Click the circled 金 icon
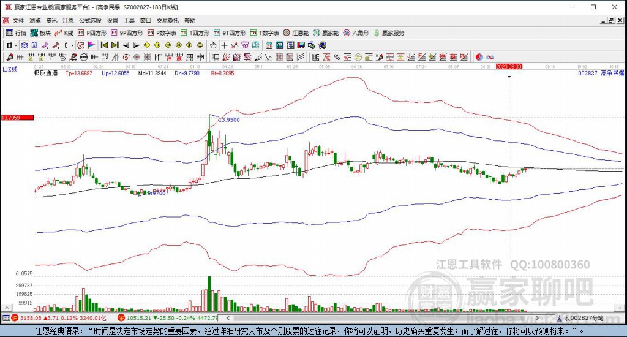This screenshot has width=627, height=337. click(358, 57)
